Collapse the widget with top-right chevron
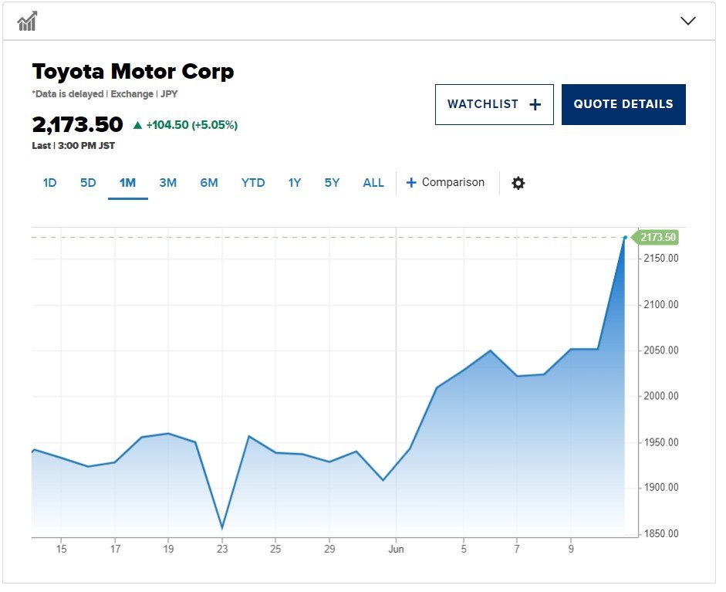The width and height of the screenshot is (726, 592). [x=688, y=22]
